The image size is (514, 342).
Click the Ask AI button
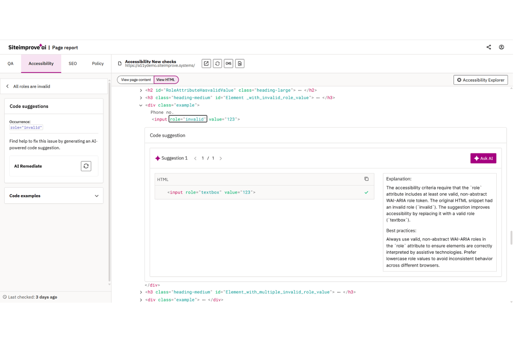(483, 158)
